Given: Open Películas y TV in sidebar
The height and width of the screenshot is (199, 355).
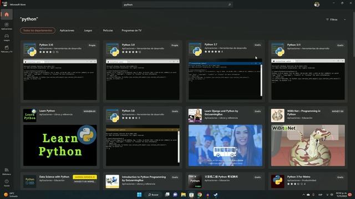Looking at the screenshot, I should click(x=7, y=49).
